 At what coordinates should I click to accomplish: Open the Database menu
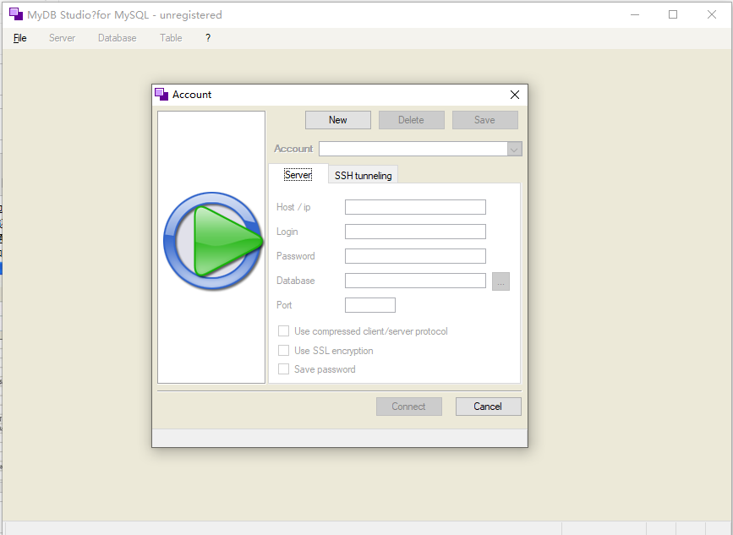tap(118, 38)
